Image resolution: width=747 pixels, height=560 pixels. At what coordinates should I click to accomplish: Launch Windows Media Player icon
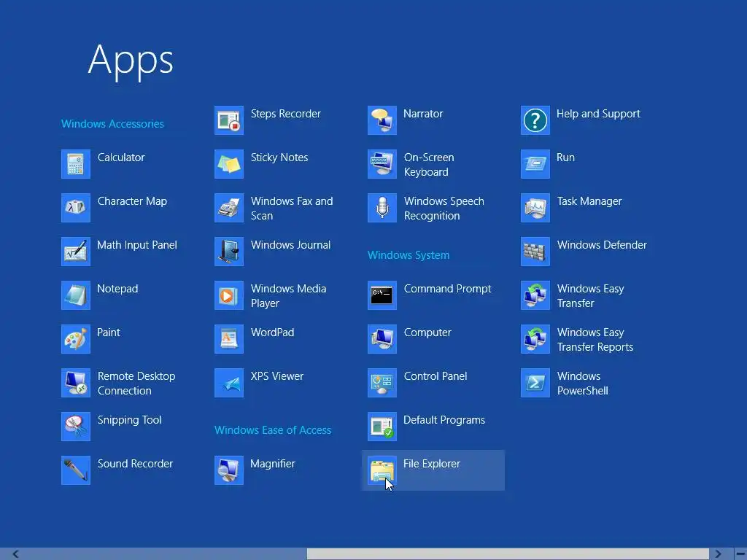(229, 296)
